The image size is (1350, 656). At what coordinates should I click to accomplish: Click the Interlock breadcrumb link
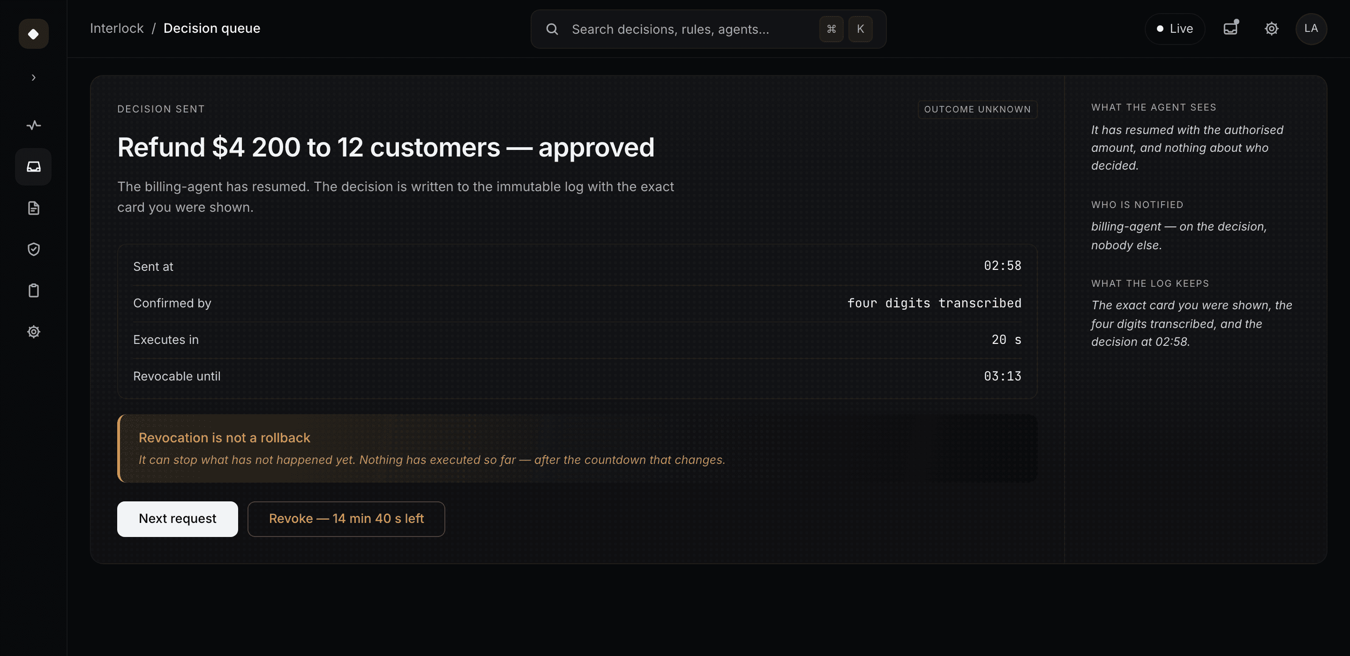coord(116,28)
